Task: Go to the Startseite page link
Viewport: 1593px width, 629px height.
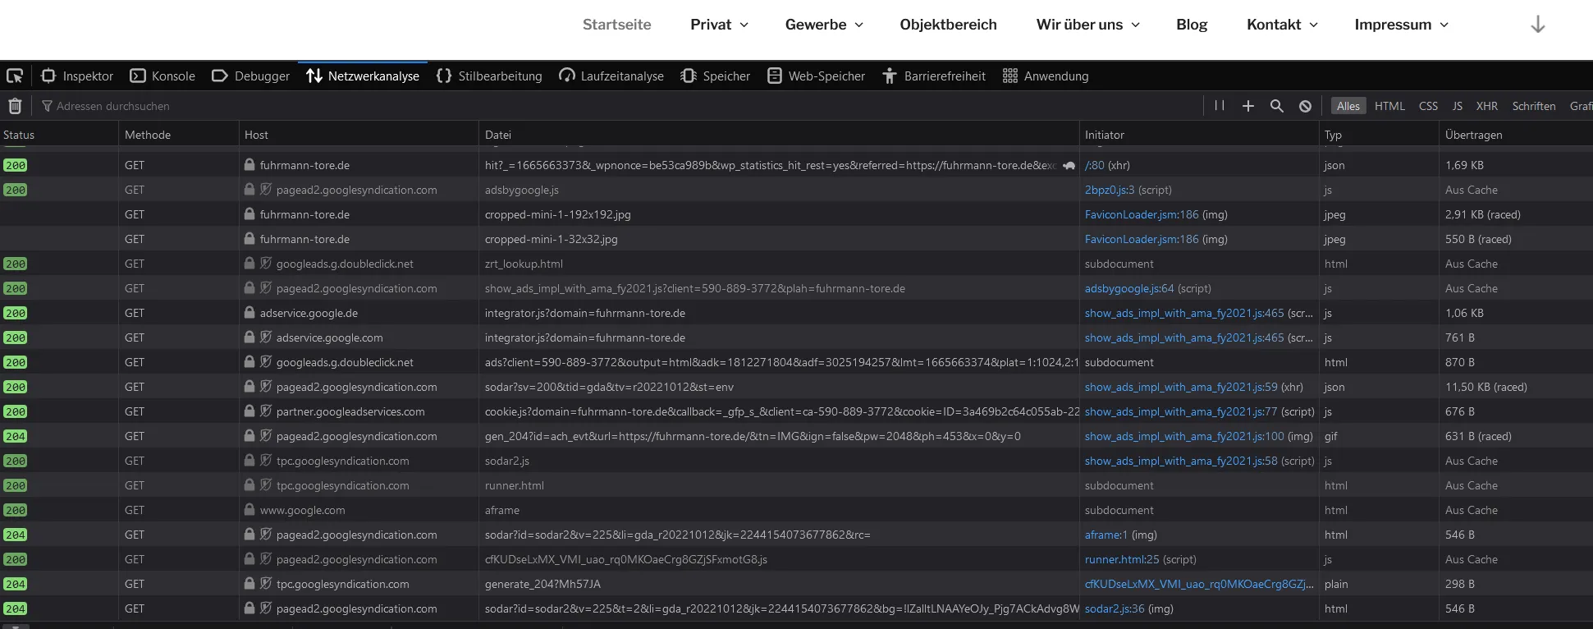Action: point(617,25)
